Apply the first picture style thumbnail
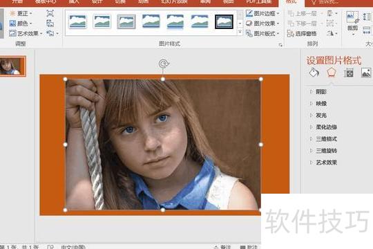 pyautogui.click(x=78, y=21)
